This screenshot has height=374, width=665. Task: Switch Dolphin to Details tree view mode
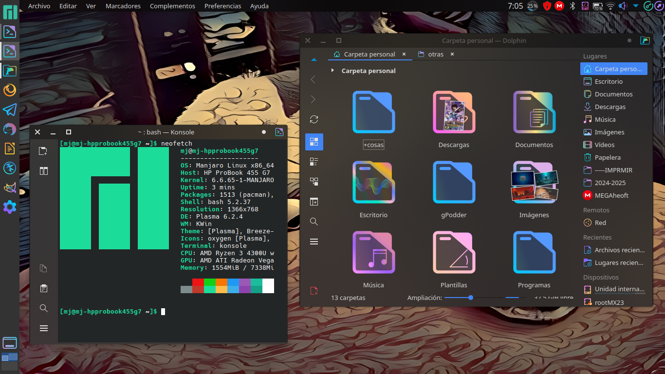[x=314, y=182]
